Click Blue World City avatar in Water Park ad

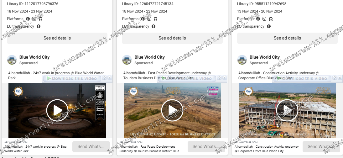12,60
